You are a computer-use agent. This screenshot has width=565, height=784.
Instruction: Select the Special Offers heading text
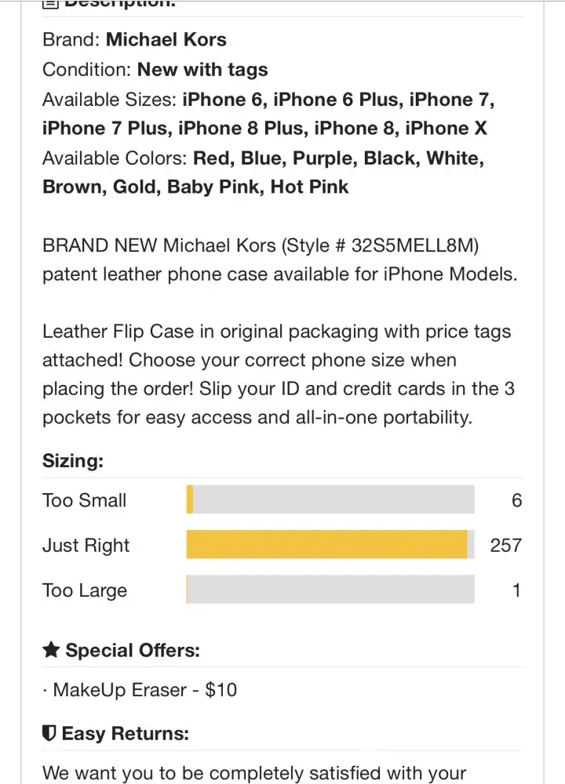(x=133, y=650)
